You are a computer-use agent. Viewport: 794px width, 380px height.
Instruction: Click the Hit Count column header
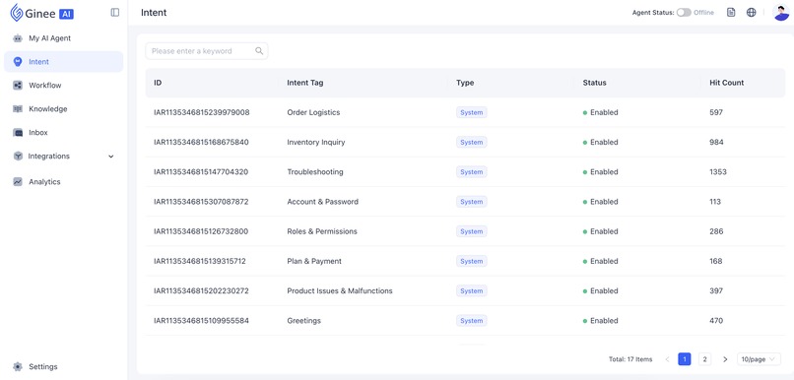pyautogui.click(x=727, y=83)
